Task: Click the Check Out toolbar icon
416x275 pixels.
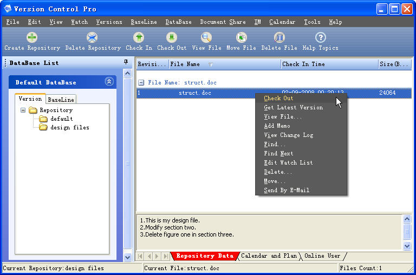Action: coord(172,37)
